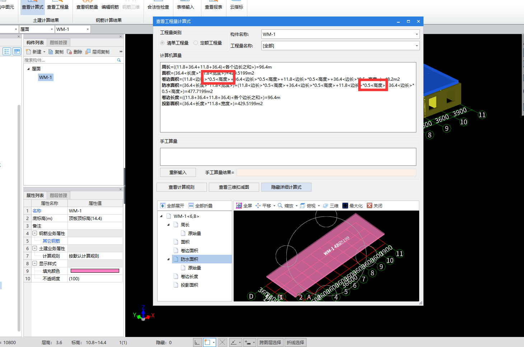Switch to list view icon in left panel

click(7, 51)
